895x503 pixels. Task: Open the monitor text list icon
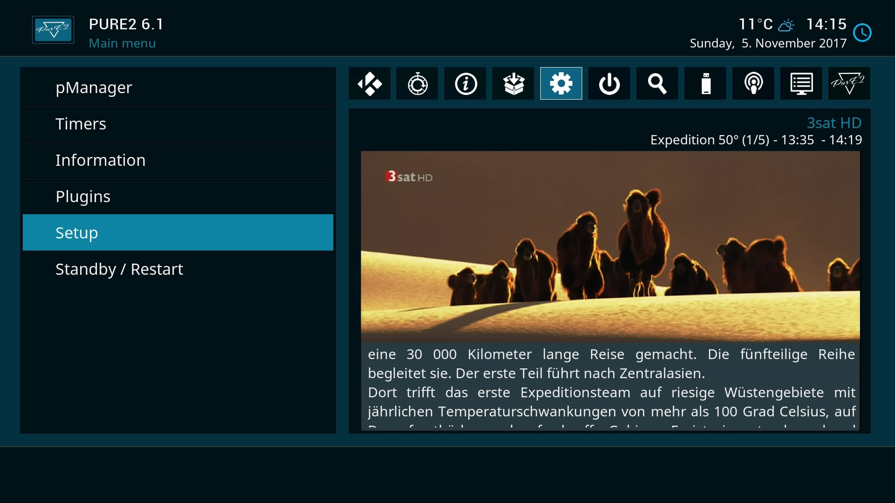click(x=801, y=84)
